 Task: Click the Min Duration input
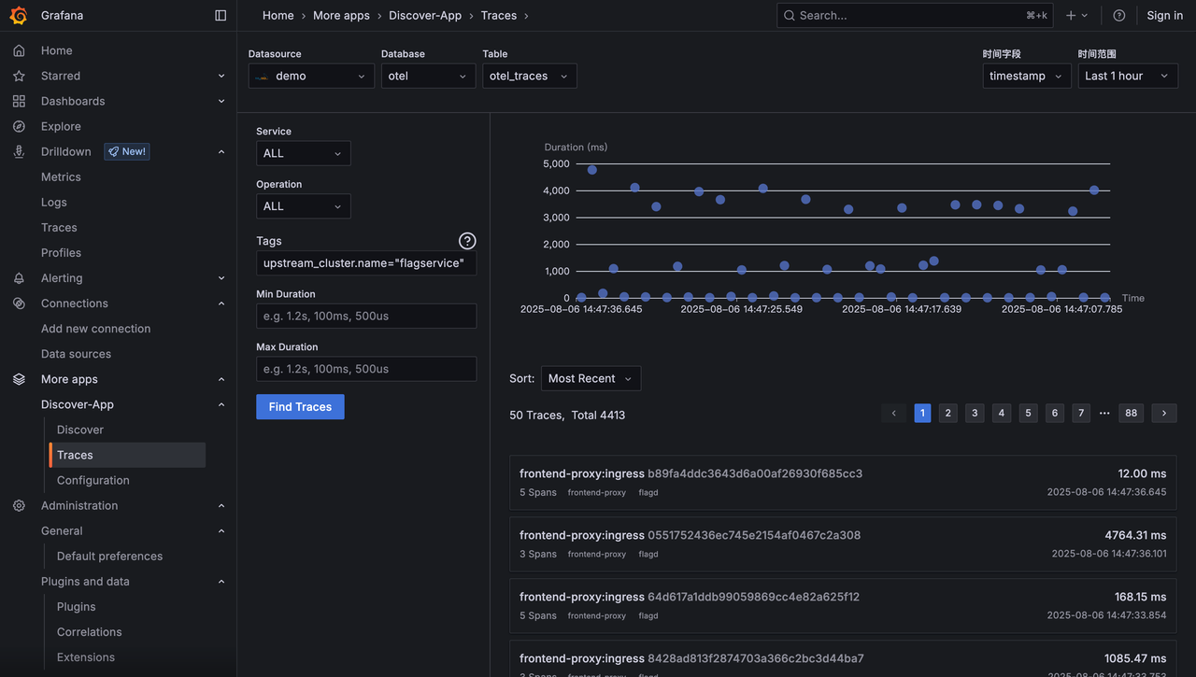366,316
